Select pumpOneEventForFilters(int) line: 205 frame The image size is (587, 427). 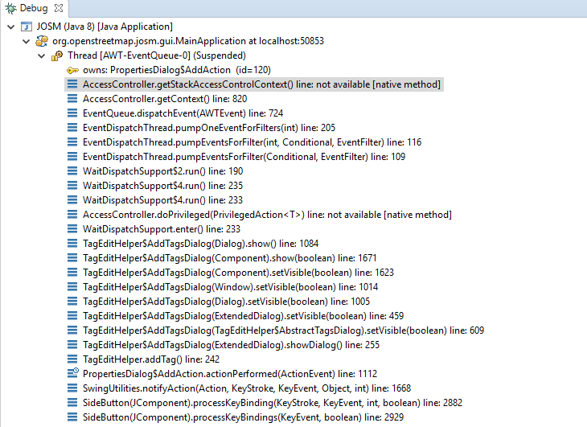(209, 128)
